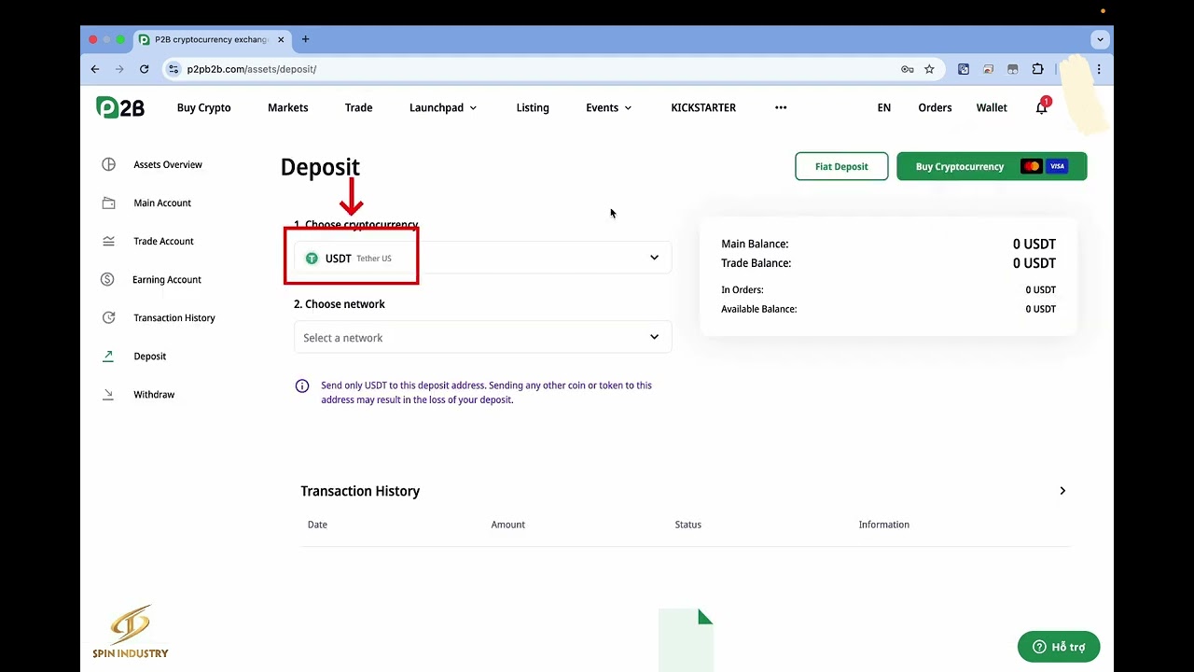Click the Withdraw arrow icon in sidebar

click(108, 394)
